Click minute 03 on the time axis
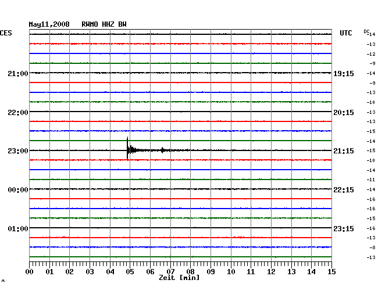The width and height of the screenshot is (378, 287). click(x=90, y=271)
